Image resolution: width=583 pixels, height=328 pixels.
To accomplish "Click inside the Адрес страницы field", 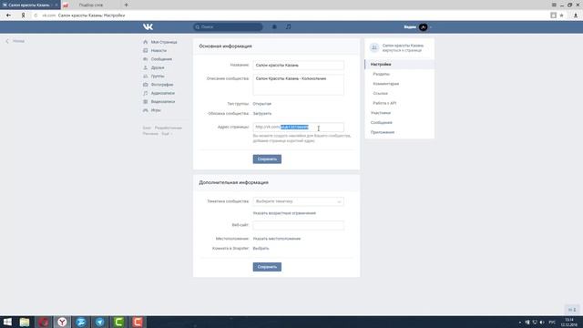I will point(298,128).
